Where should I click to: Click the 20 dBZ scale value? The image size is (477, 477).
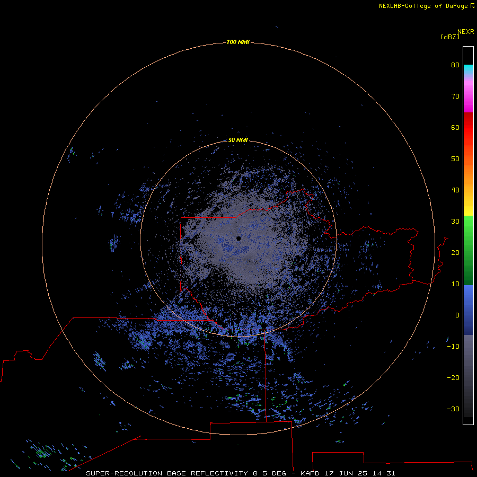click(x=455, y=252)
